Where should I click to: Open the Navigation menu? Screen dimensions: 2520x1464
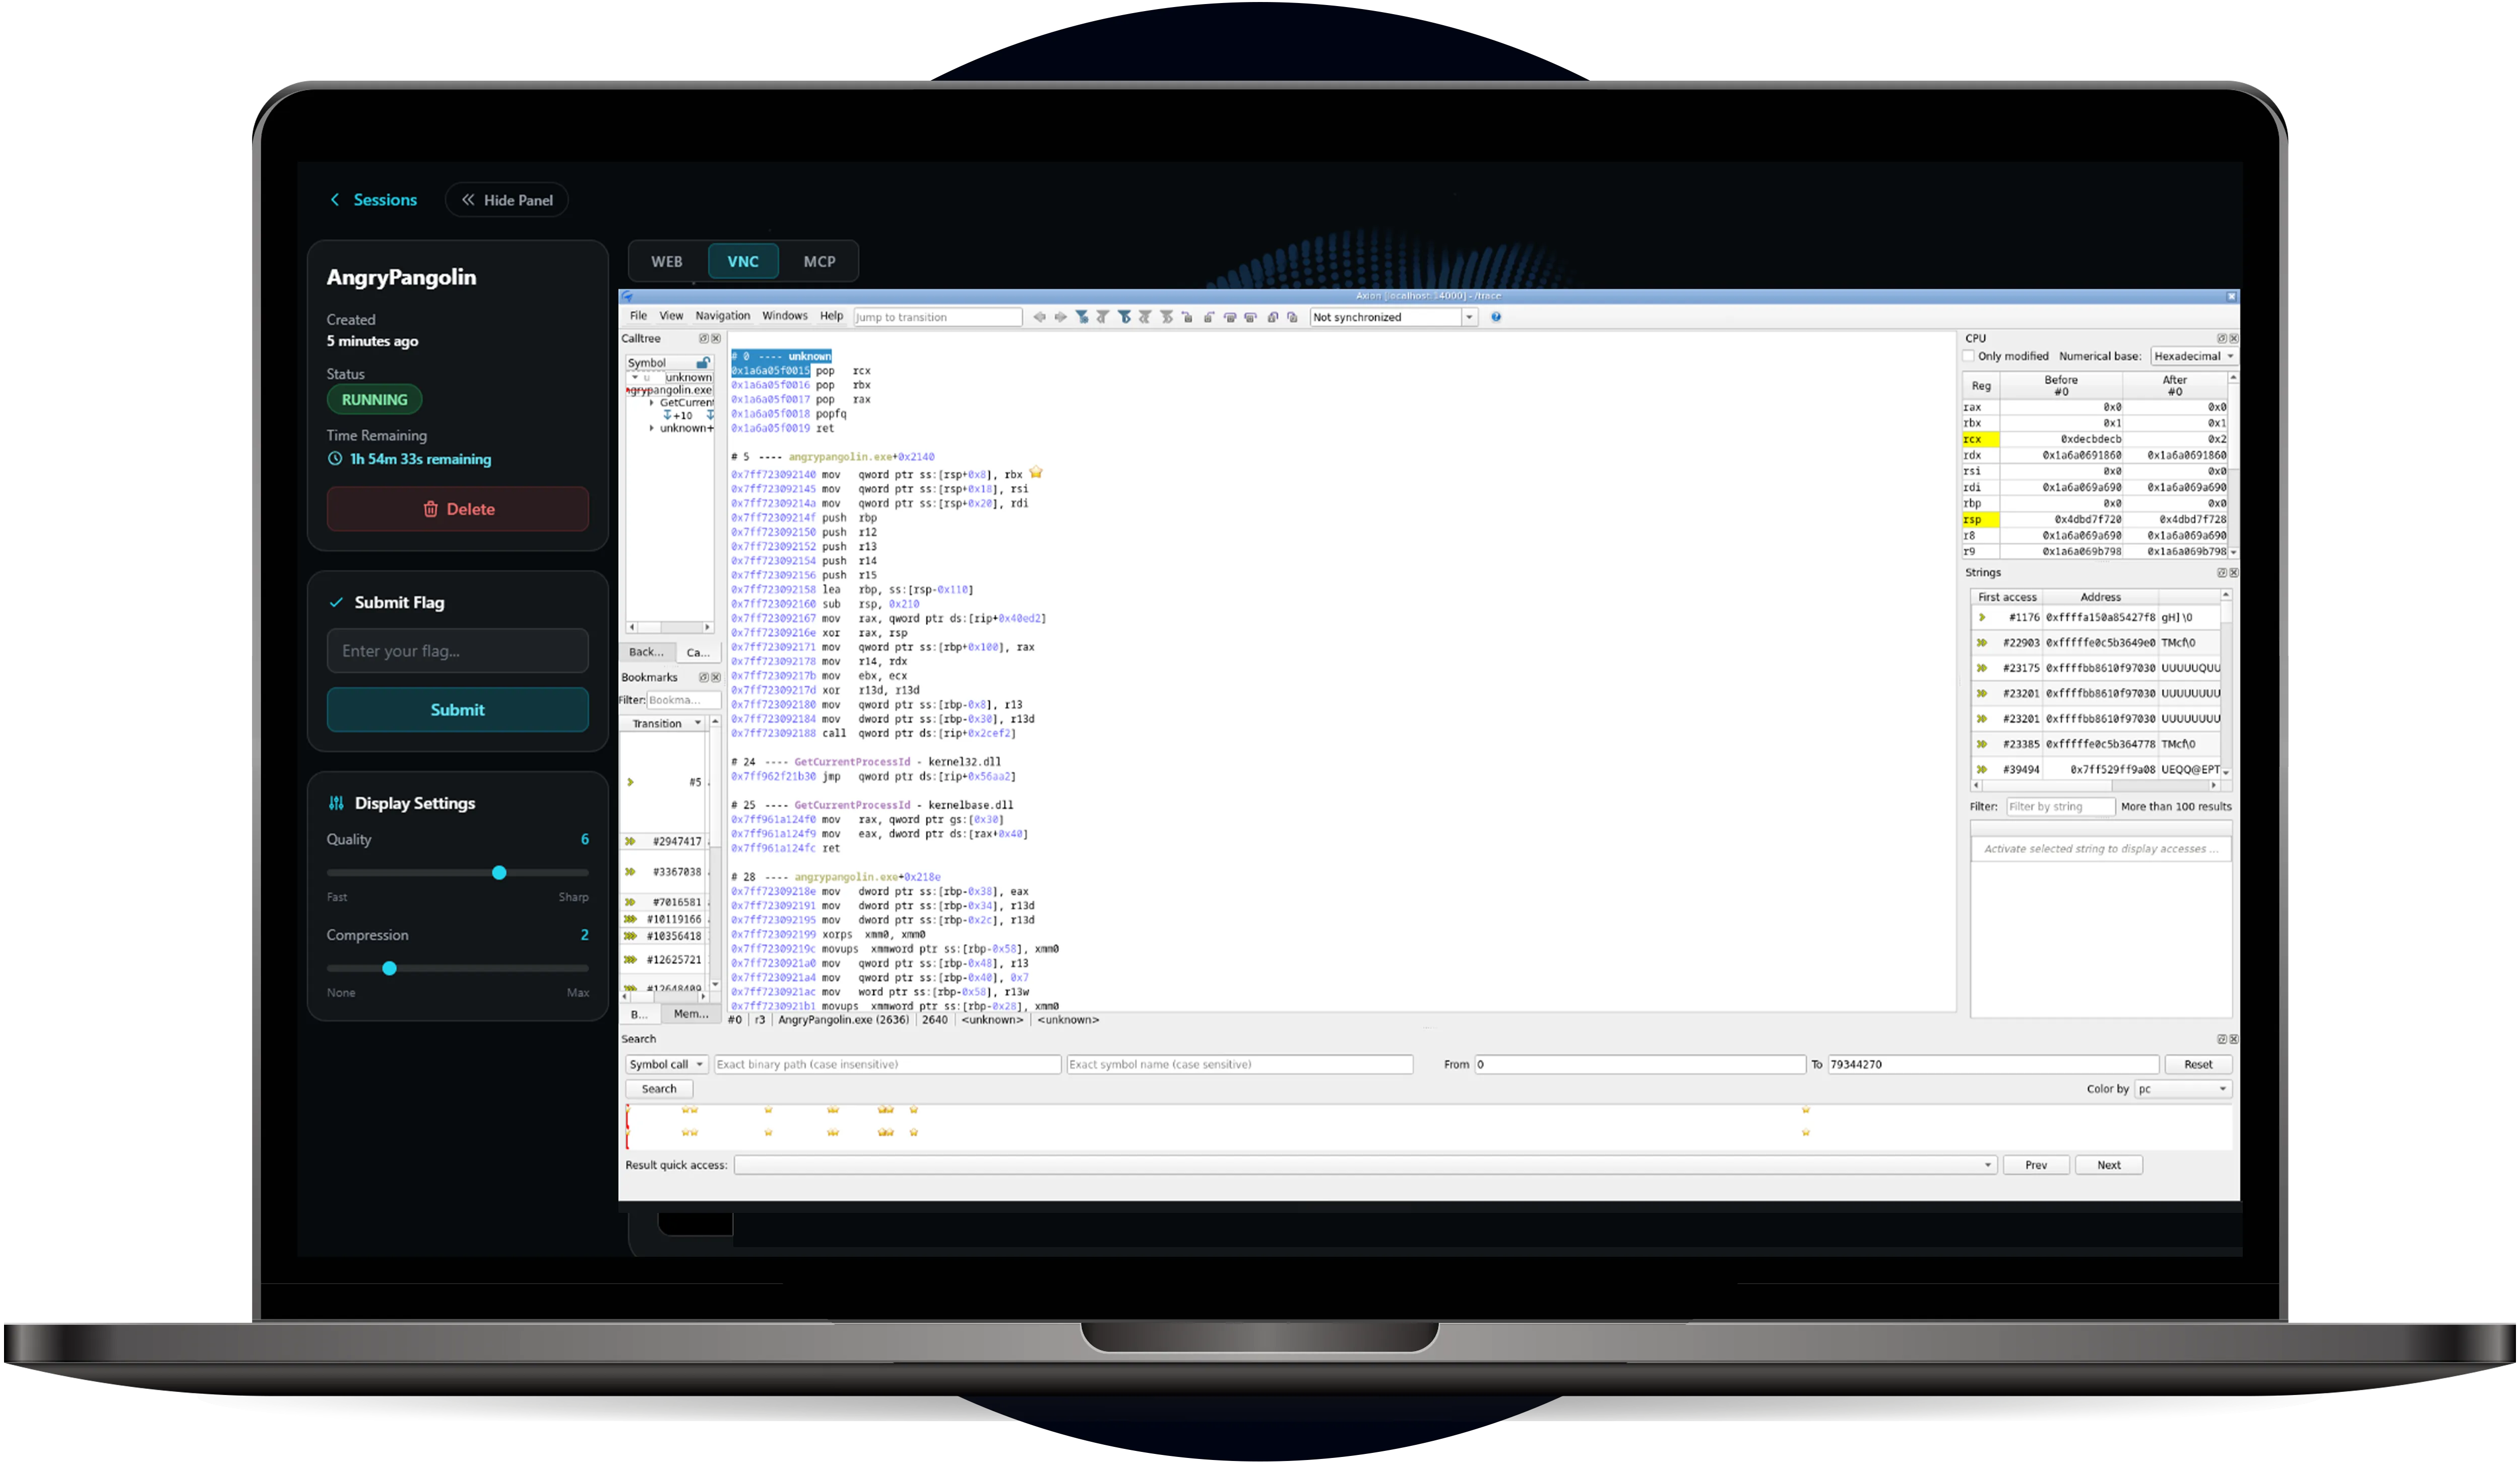[723, 316]
